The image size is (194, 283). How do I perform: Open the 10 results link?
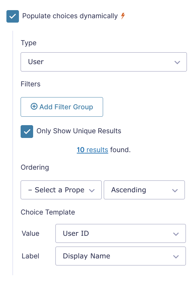point(92,150)
